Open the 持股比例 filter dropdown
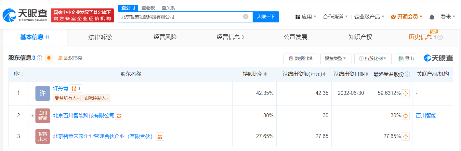Viewport: 461px width, 151px height. 373,58
